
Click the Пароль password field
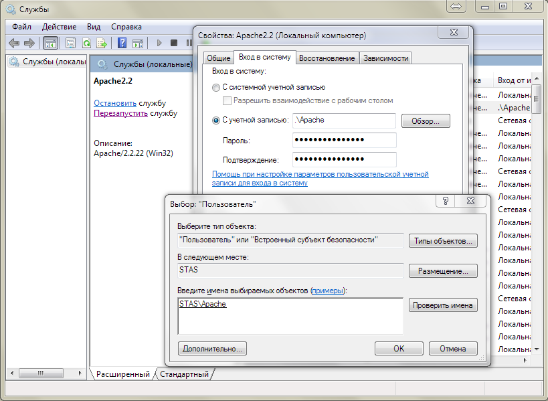click(x=344, y=140)
